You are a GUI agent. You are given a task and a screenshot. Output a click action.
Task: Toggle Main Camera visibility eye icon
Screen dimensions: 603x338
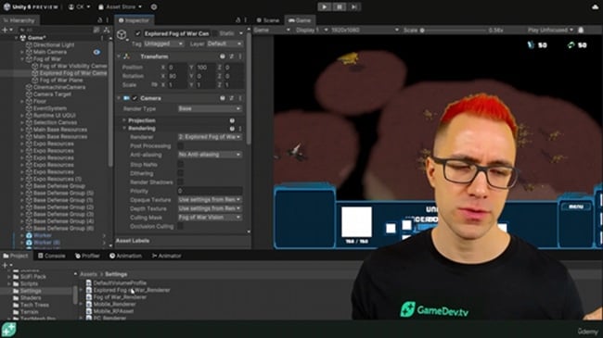tap(96, 52)
